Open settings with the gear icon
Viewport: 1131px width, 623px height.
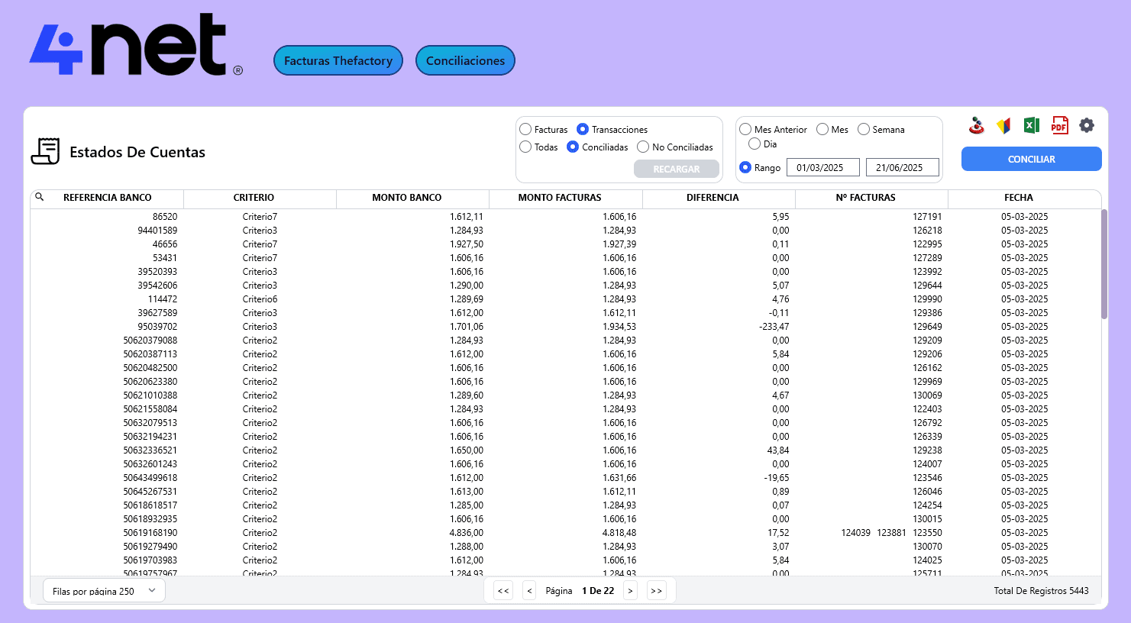1087,125
